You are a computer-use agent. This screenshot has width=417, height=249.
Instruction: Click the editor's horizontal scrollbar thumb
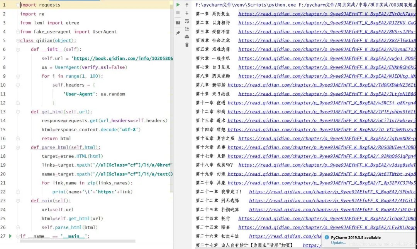pos(78,241)
